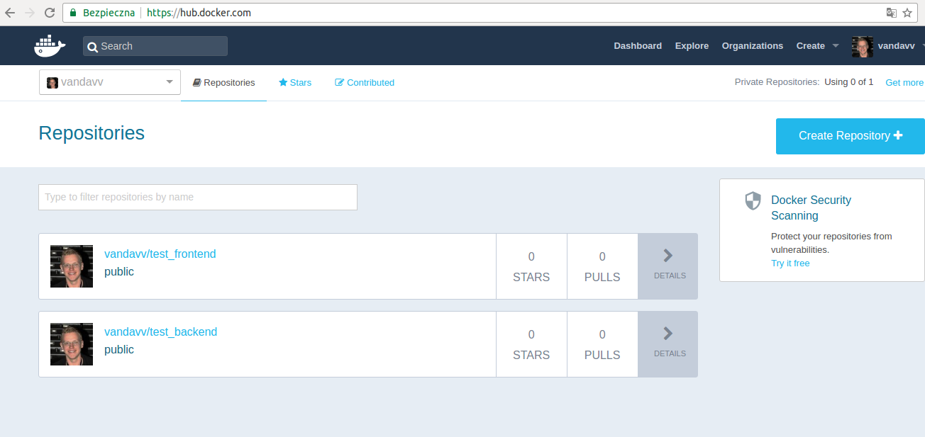Click the green secure padlock icon
Image resolution: width=925 pixels, height=437 pixels.
[x=73, y=13]
